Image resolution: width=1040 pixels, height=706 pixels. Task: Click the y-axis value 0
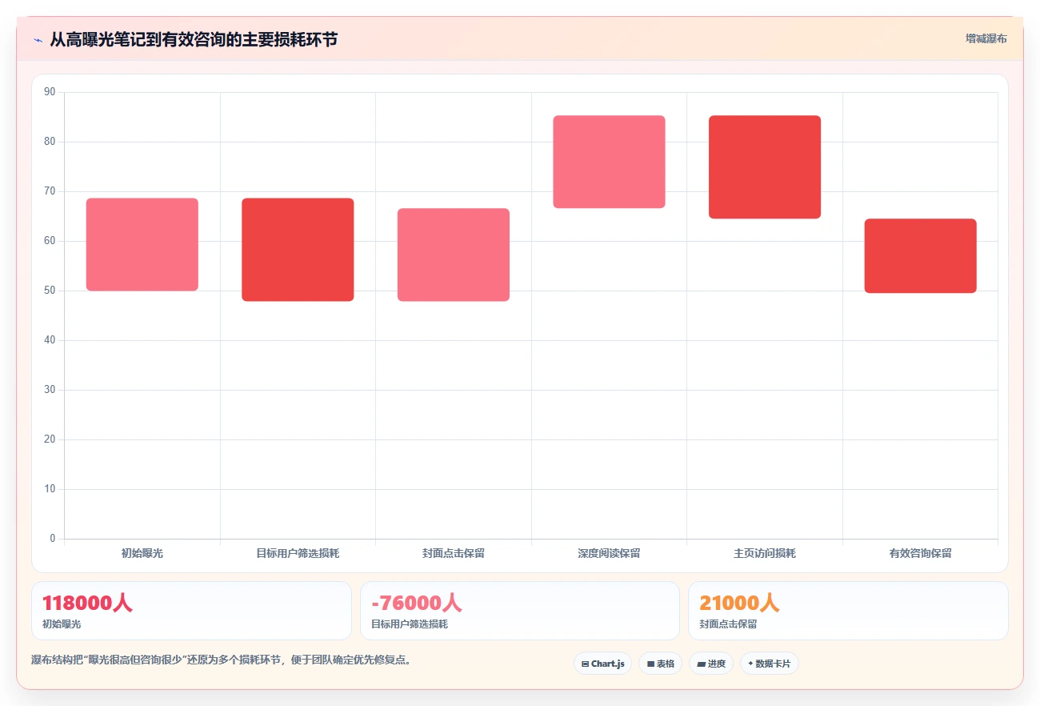[53, 539]
